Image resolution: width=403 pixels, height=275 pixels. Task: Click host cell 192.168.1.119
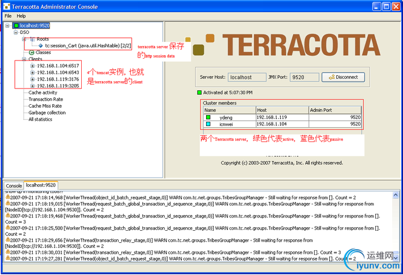[282, 117]
